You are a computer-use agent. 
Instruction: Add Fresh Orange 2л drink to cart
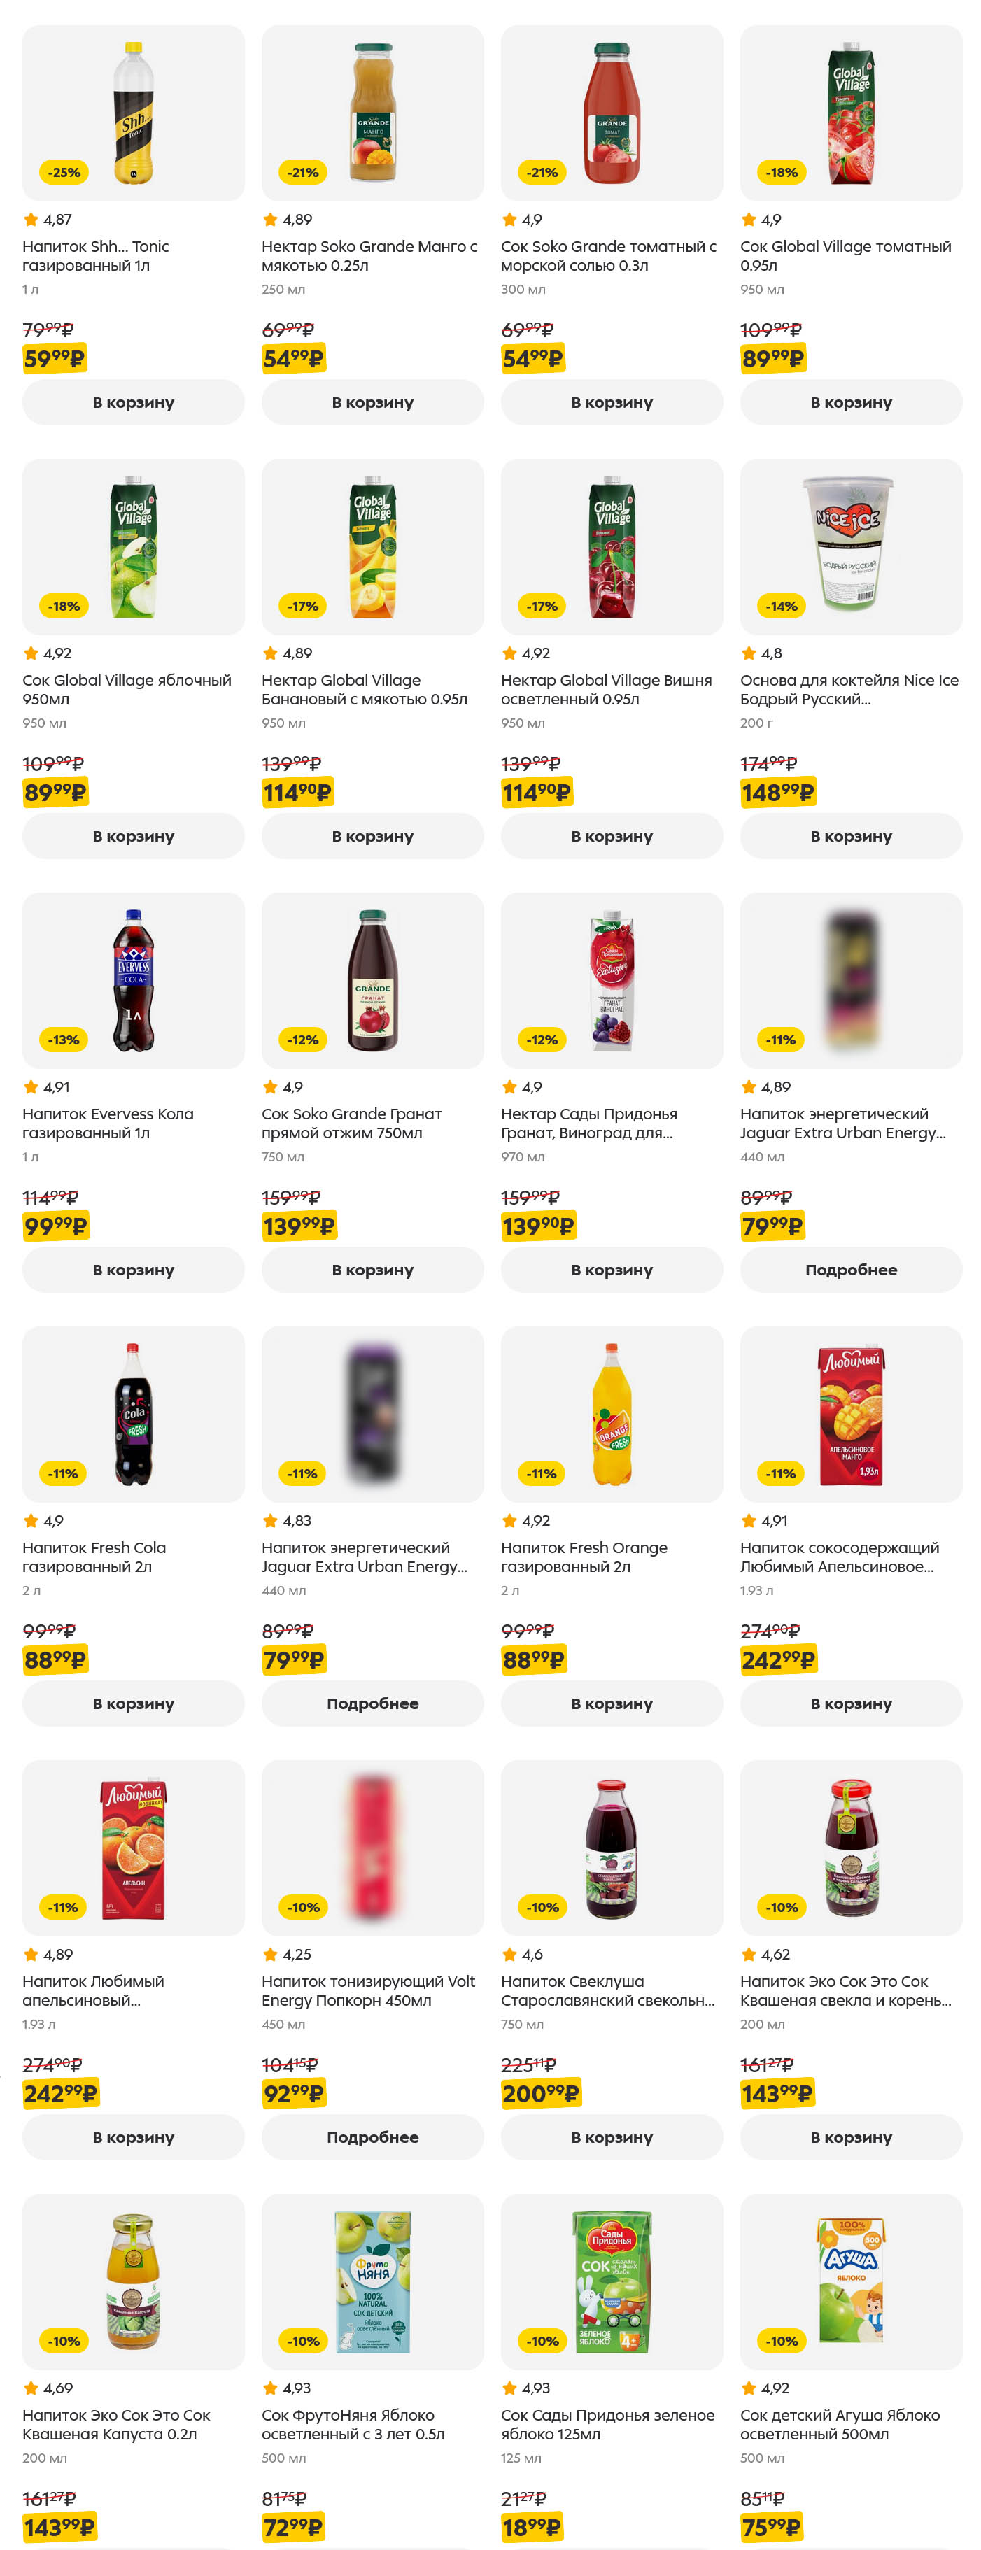pos(611,1703)
